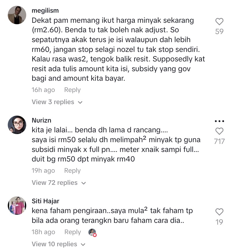Screen dimensions: 239x252
Task: Click the creator-liked avatar badge beside Reply
Action: tap(92, 232)
